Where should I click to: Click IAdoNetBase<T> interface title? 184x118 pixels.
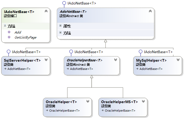19,12
